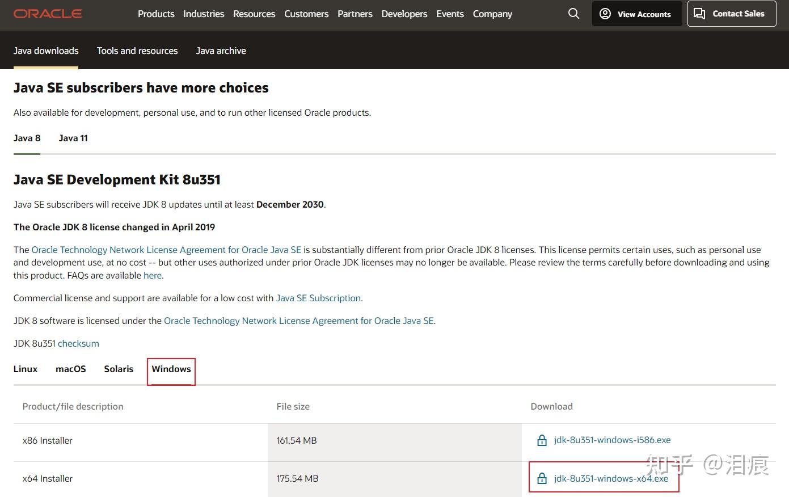Select the Java 8 tab
Screen dimensions: 789x497
[x=27, y=138]
